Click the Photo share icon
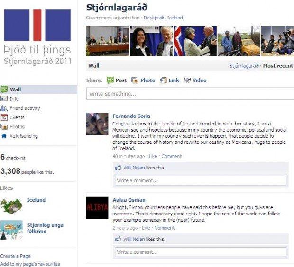Screen dimensions: 294x267 135,80
